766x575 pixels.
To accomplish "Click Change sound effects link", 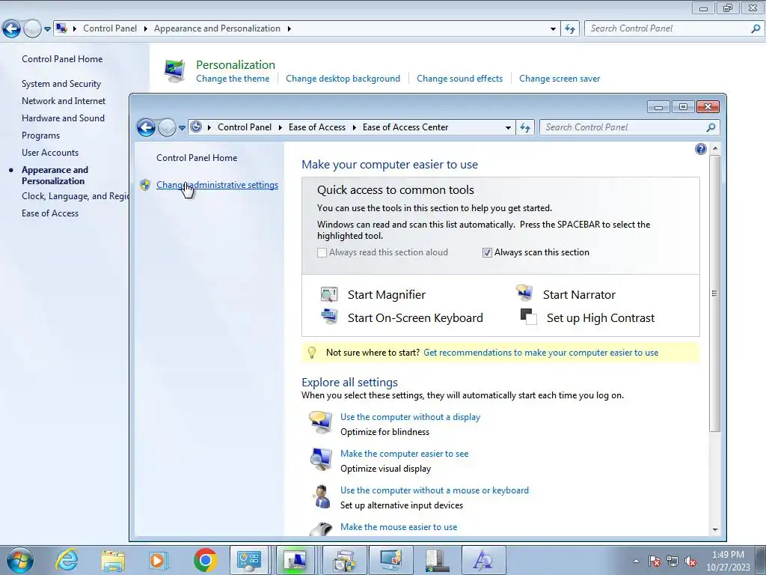I will point(460,79).
